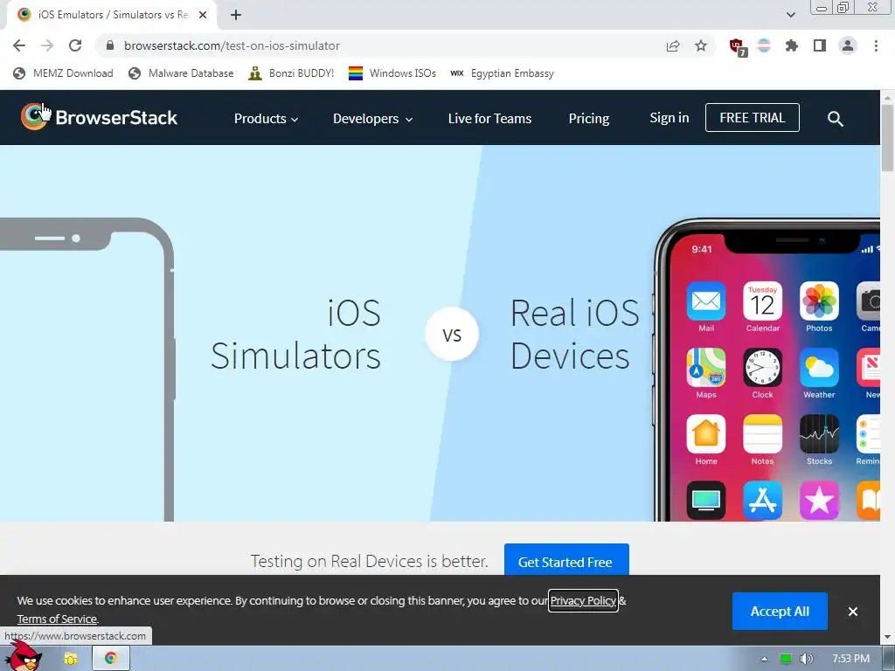Open the folder icon in taskbar

(x=70, y=659)
